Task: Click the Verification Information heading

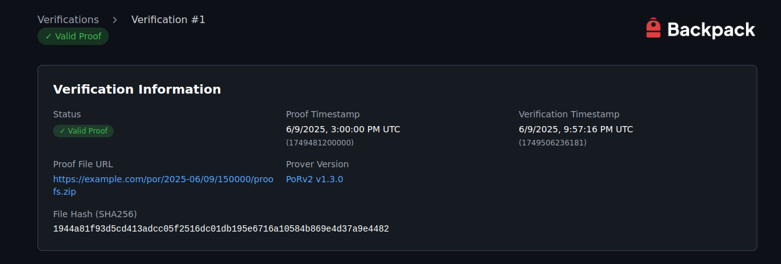Action: (137, 89)
